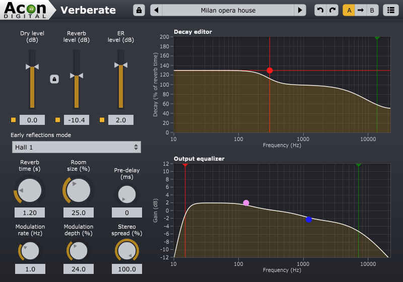Click the green marker atop decay editor
The height and width of the screenshot is (282, 403).
click(377, 38)
